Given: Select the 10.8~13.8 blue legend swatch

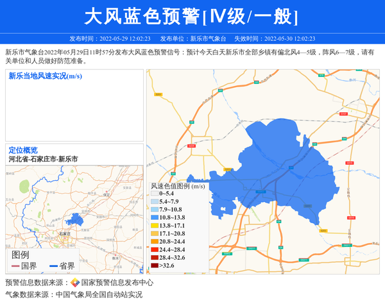Looking at the screenshot, I should 154,217.
